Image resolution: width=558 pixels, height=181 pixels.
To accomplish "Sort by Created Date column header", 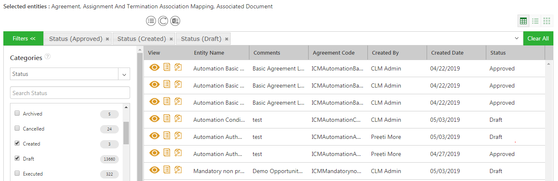I will click(x=447, y=53).
